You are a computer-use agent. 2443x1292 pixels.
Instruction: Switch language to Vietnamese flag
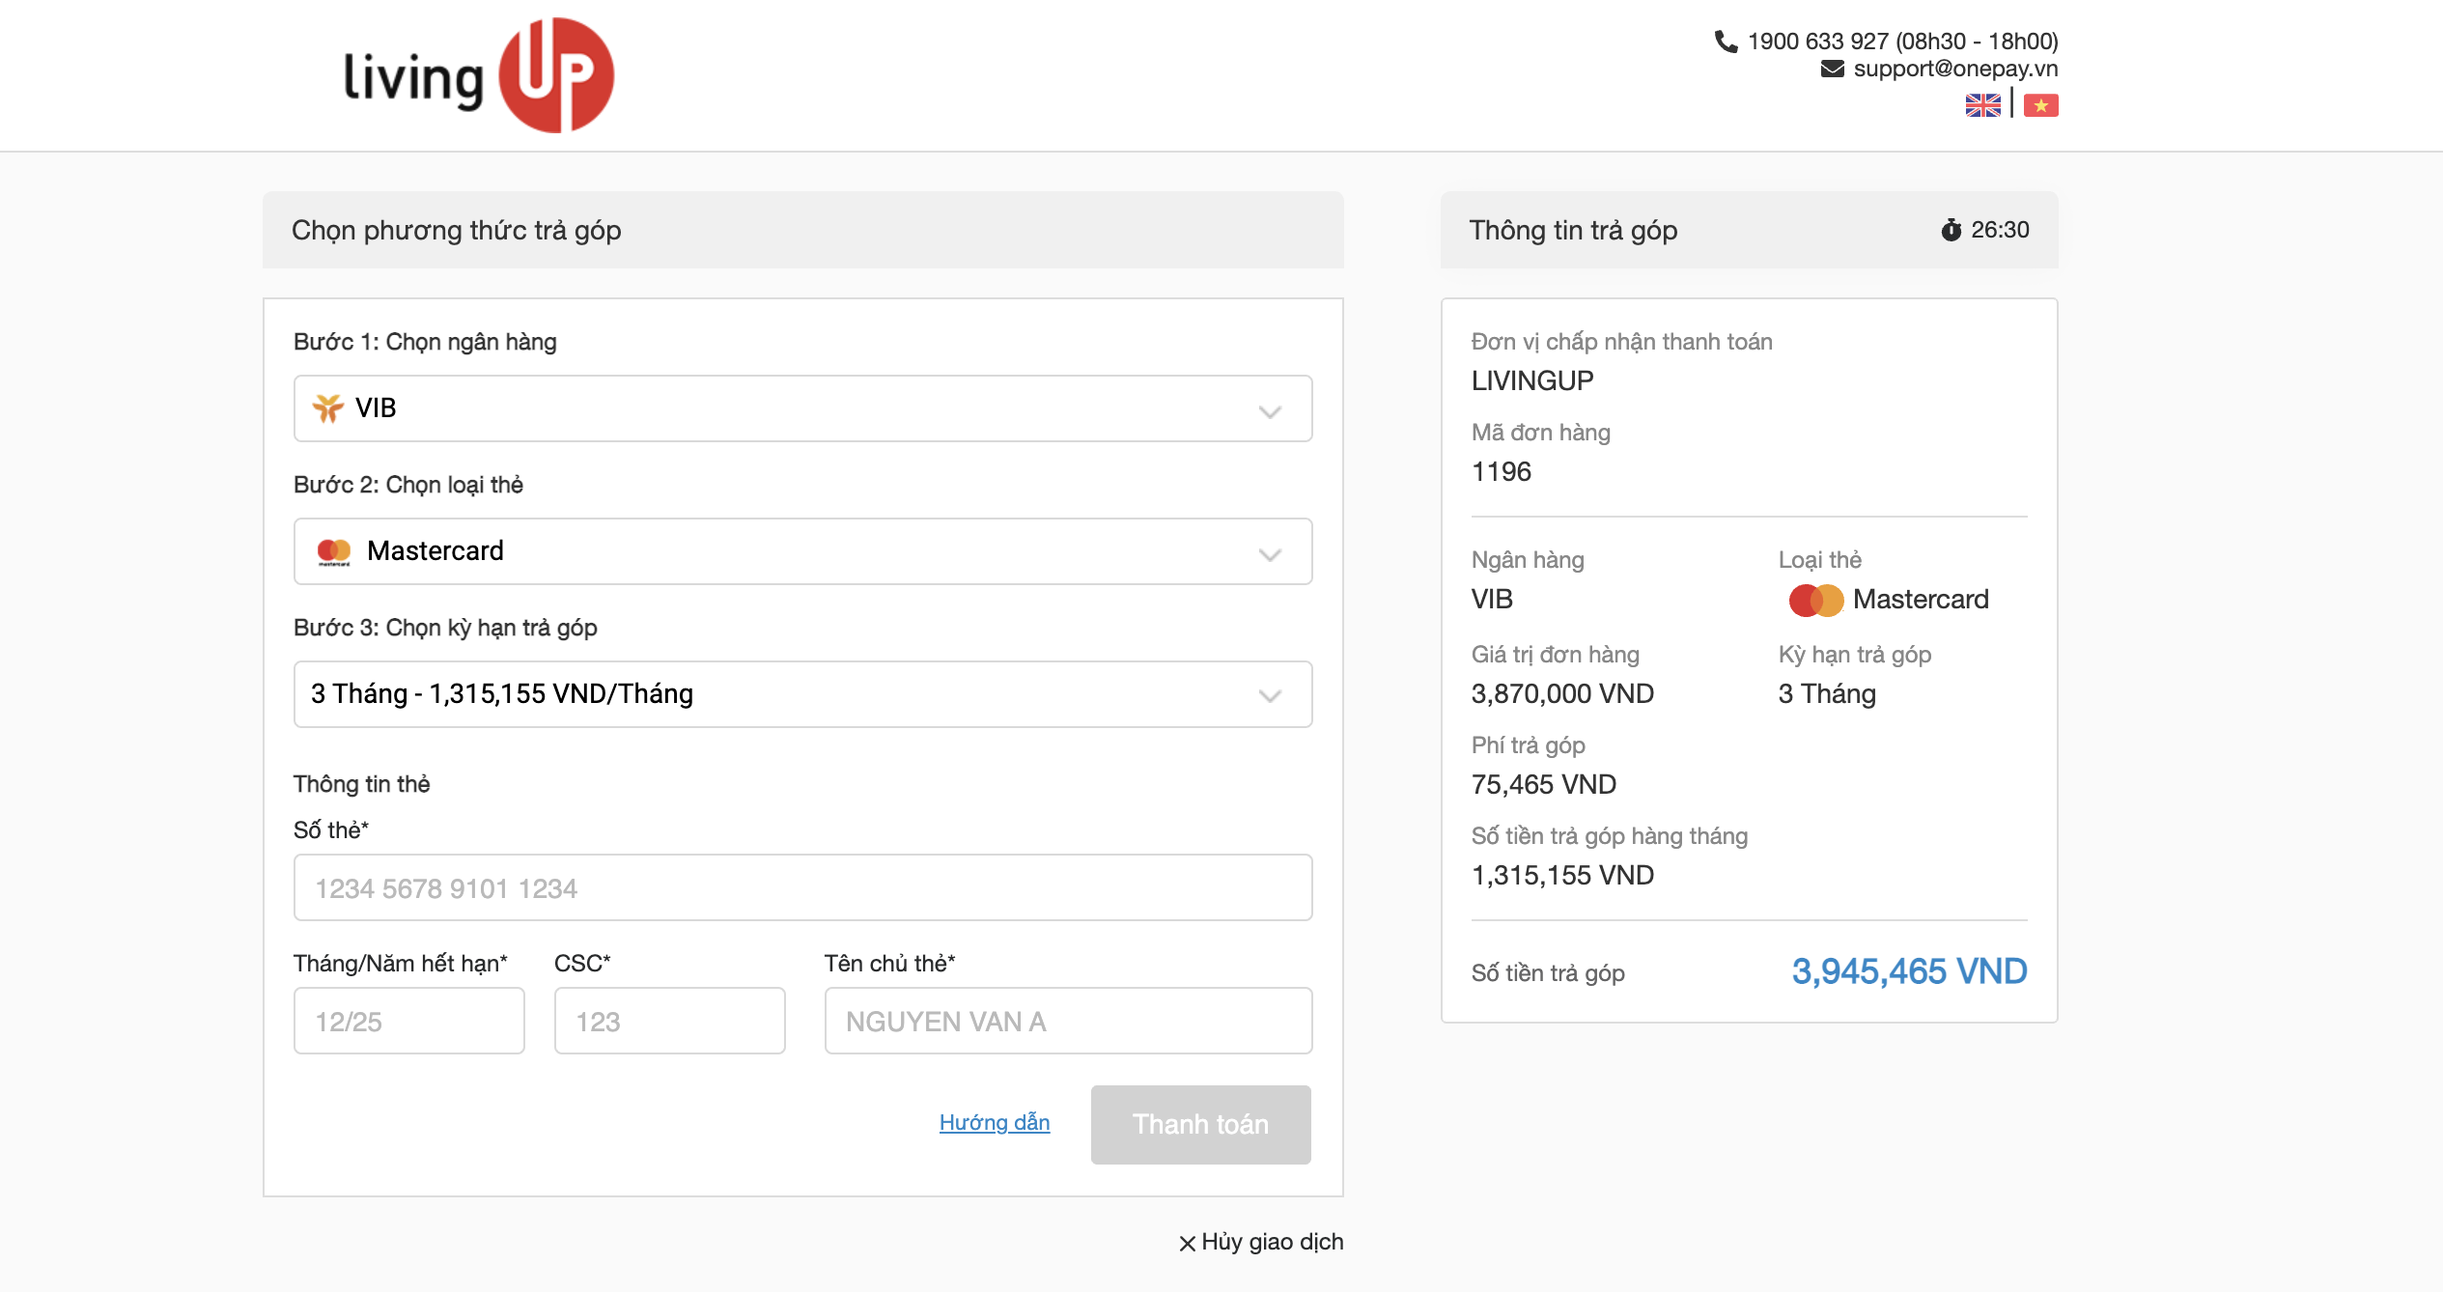2040,105
